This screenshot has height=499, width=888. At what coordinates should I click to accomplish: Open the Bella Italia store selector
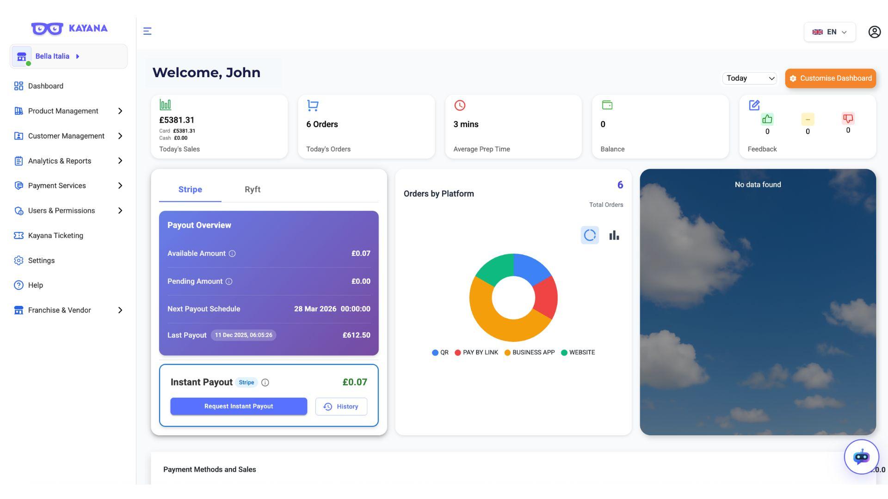[68, 56]
